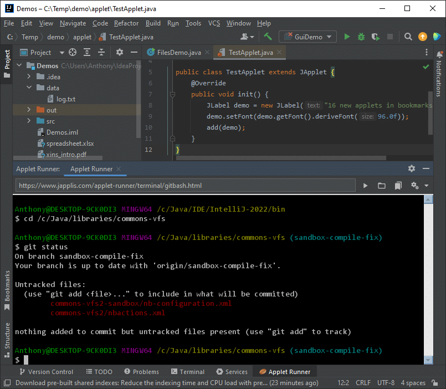Close the Applet Runner tab
Viewport: 446px width, 389px height.
(119, 169)
